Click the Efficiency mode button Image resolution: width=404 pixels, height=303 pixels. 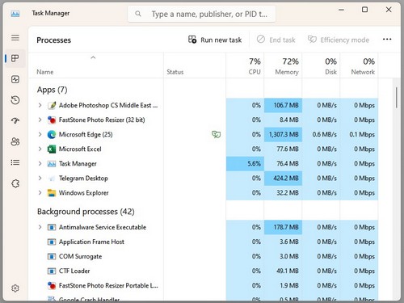339,40
